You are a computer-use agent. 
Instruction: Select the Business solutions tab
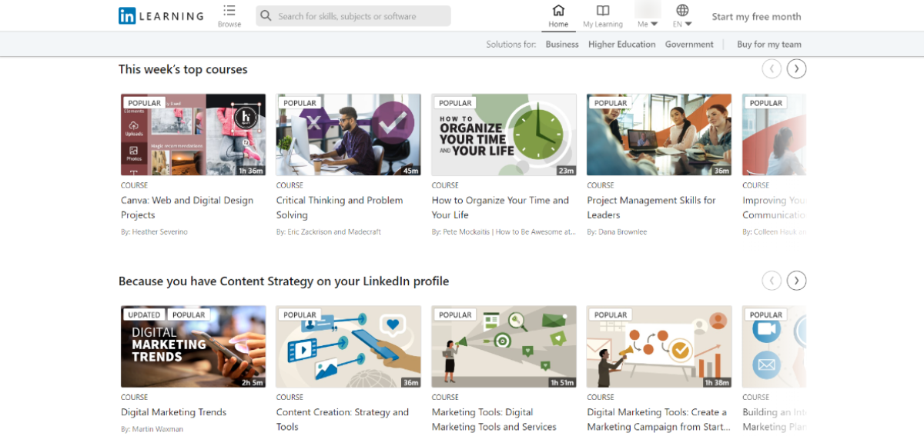[x=562, y=45]
